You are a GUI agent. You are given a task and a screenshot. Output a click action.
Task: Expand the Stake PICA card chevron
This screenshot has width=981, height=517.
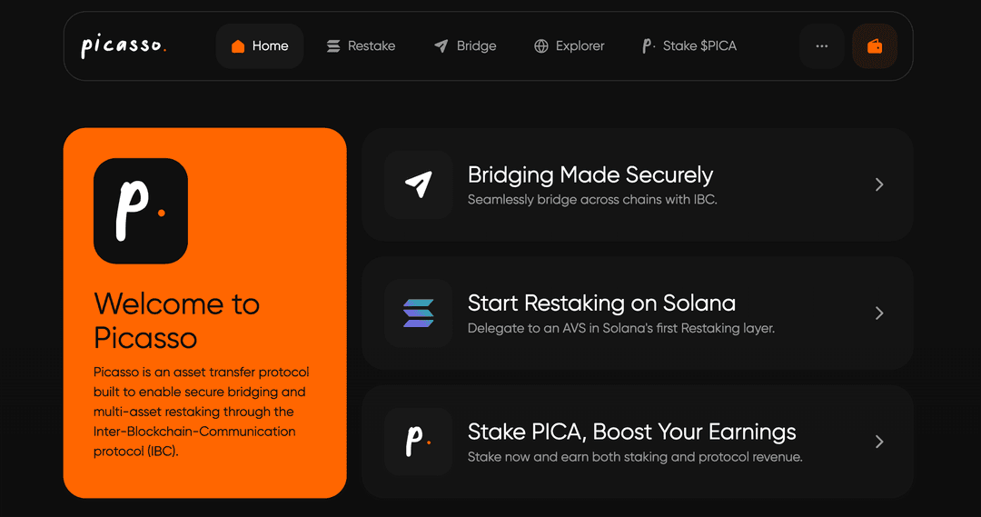(x=878, y=442)
